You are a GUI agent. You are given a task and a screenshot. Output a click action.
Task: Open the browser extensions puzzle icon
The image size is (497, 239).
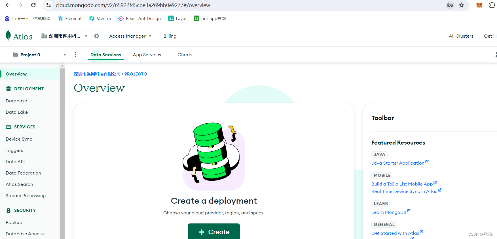click(x=492, y=5)
